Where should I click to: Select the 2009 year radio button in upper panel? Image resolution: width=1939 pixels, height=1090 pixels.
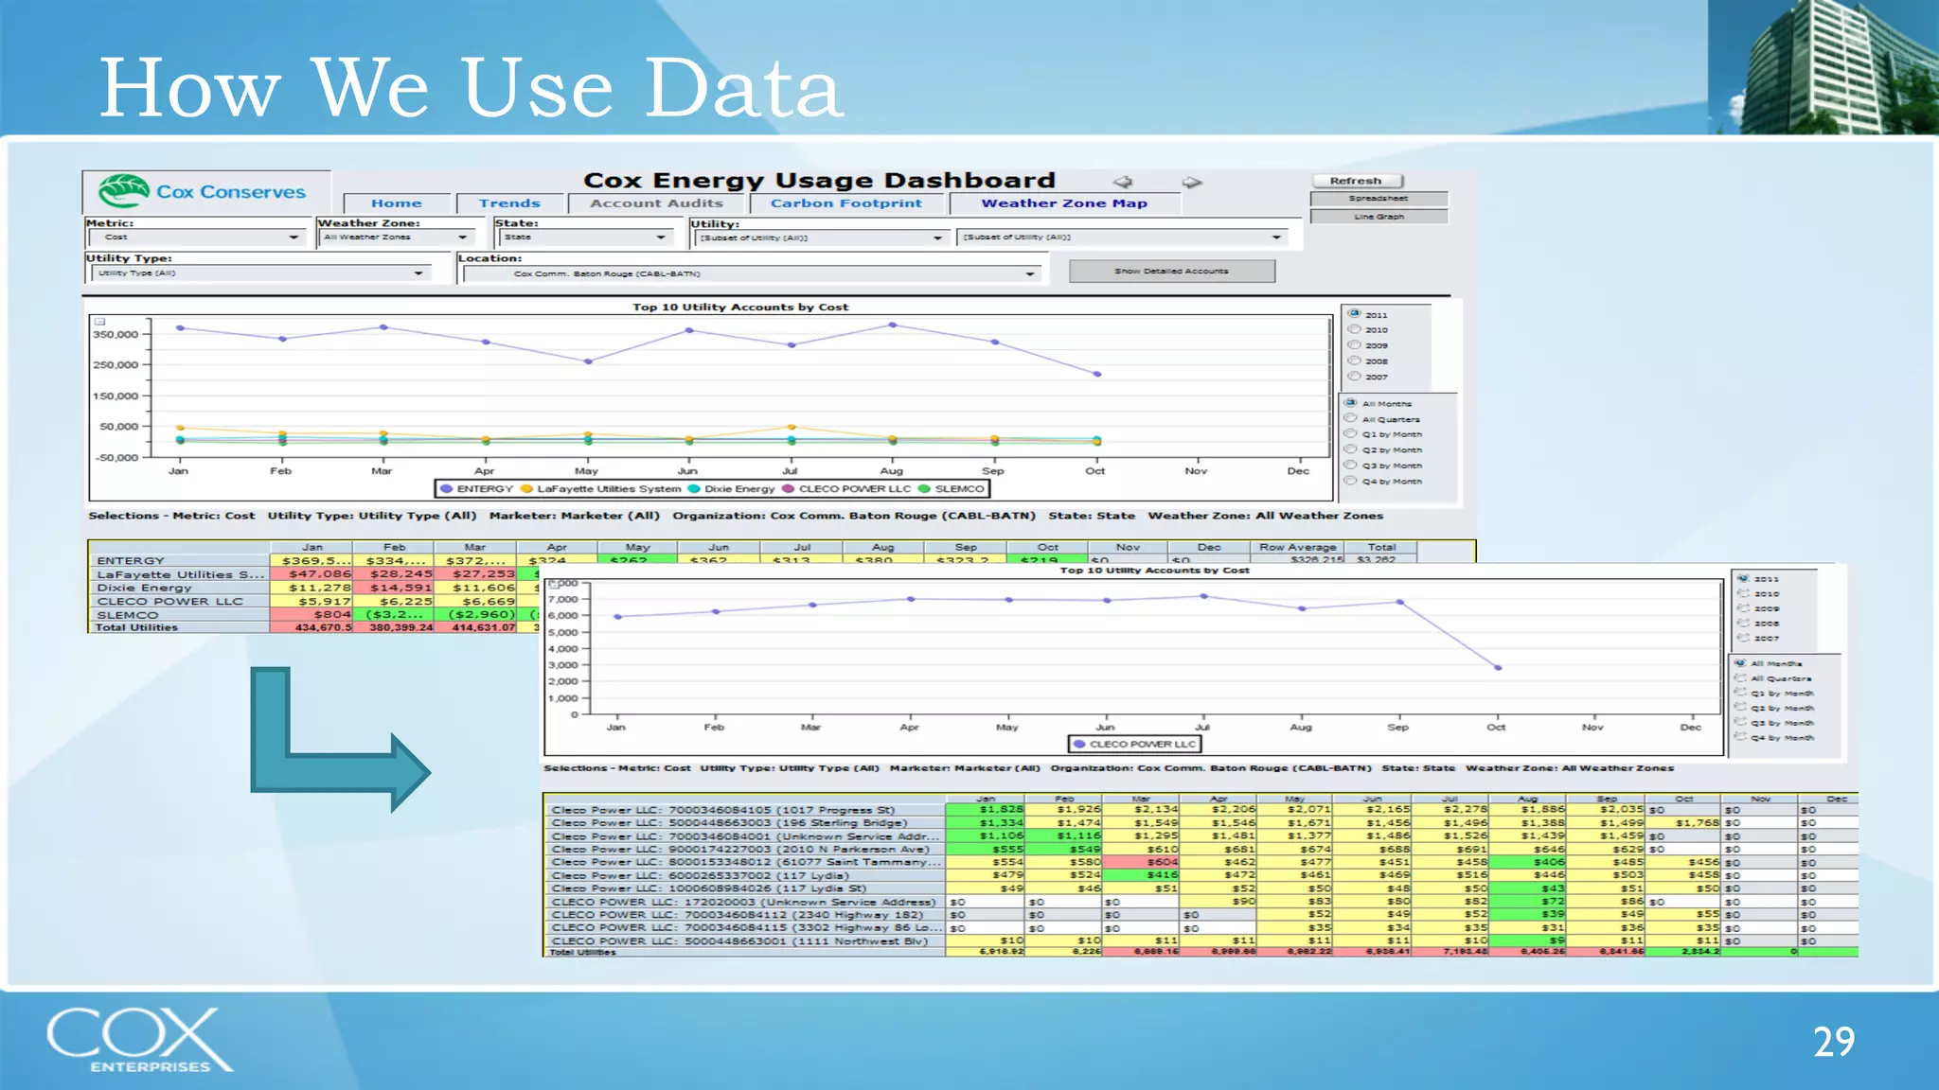click(1354, 345)
